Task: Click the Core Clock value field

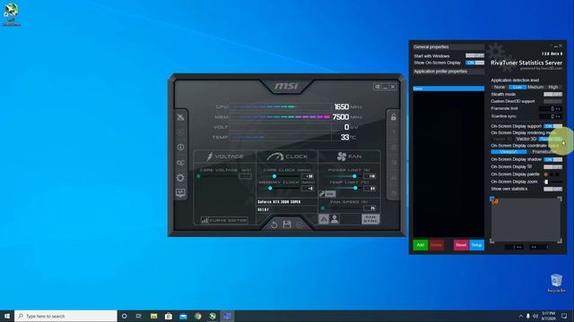Action: tap(307, 176)
